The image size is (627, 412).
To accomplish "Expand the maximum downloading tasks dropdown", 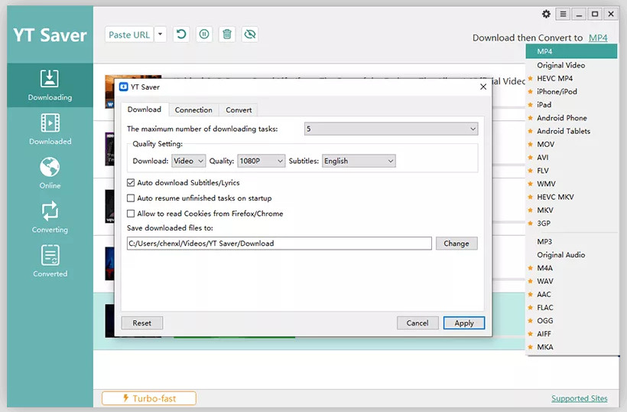I will pos(391,129).
